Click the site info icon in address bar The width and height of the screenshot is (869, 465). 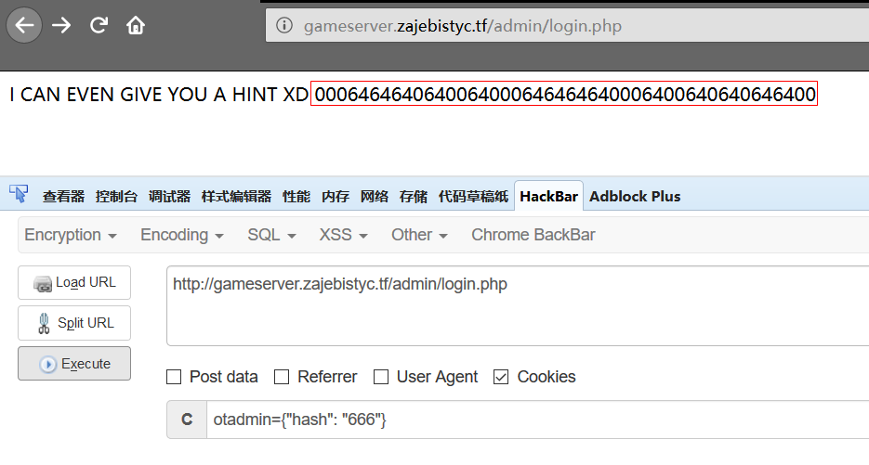(x=284, y=26)
